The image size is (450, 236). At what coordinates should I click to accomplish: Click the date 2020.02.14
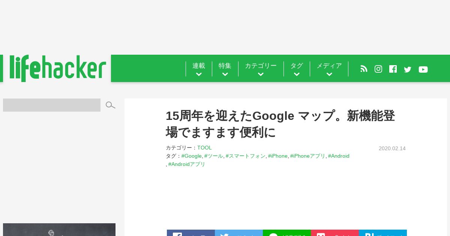[392, 148]
